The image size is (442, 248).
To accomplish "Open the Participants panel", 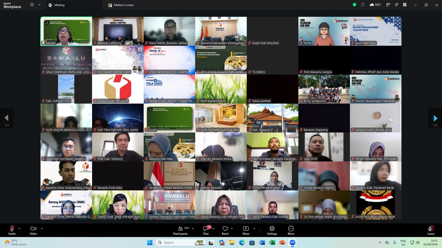I will click(x=181, y=230).
